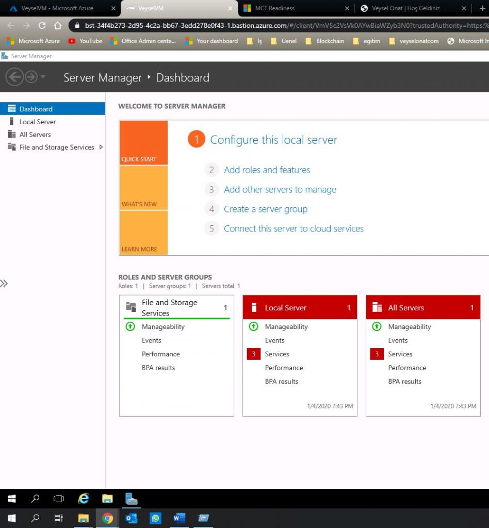Click the Quick Start tile
The height and width of the screenshot is (528, 489).
pyautogui.click(x=143, y=142)
